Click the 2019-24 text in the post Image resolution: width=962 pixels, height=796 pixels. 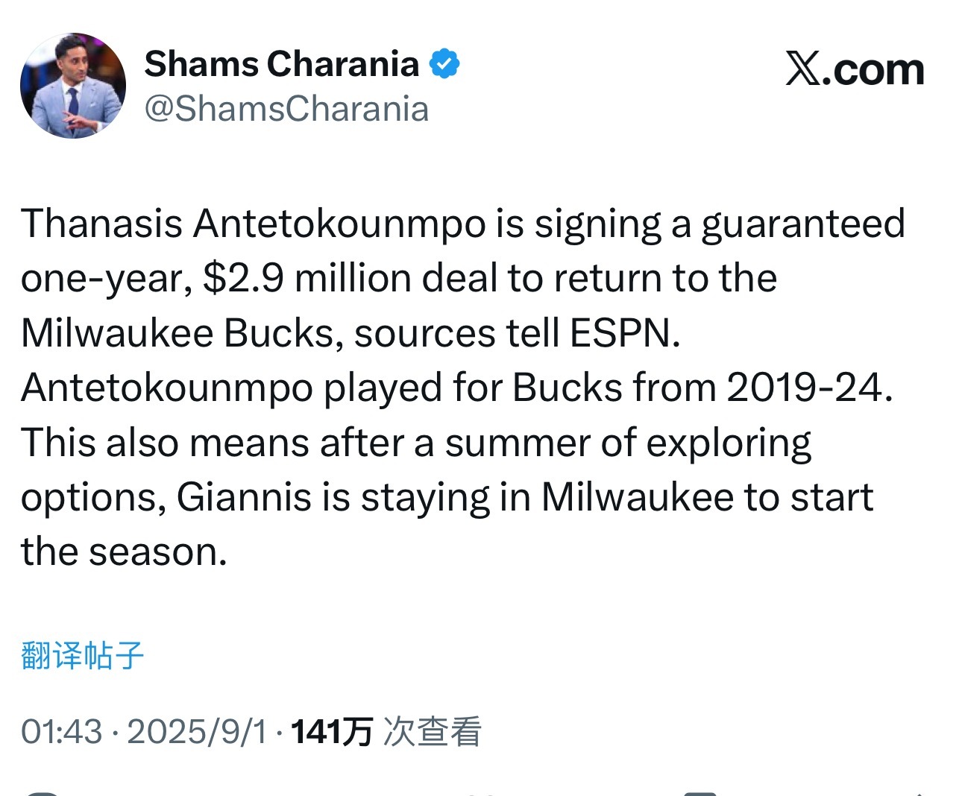pyautogui.click(x=808, y=388)
